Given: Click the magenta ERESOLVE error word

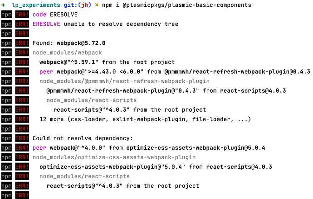Looking at the screenshot, I should [46, 24].
